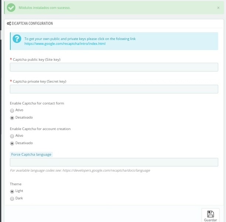Image resolution: width=226 pixels, height=222 pixels.
Task: Enable Captcha for contact form with Ativo
Action: click(12, 110)
